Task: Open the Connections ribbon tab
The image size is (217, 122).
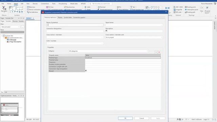Action: [45, 4]
